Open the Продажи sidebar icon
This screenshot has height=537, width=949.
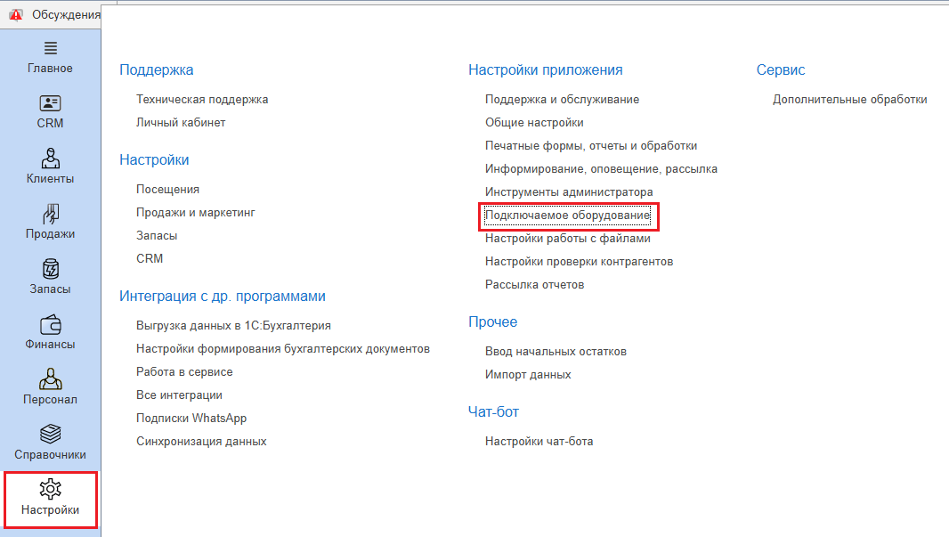(50, 214)
